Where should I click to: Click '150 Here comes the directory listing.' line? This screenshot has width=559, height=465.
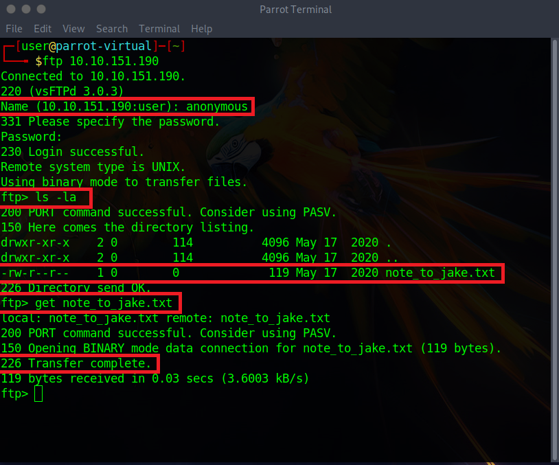(127, 227)
